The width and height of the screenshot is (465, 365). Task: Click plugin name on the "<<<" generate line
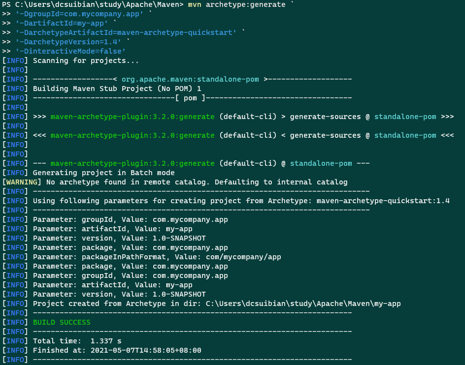133,135
